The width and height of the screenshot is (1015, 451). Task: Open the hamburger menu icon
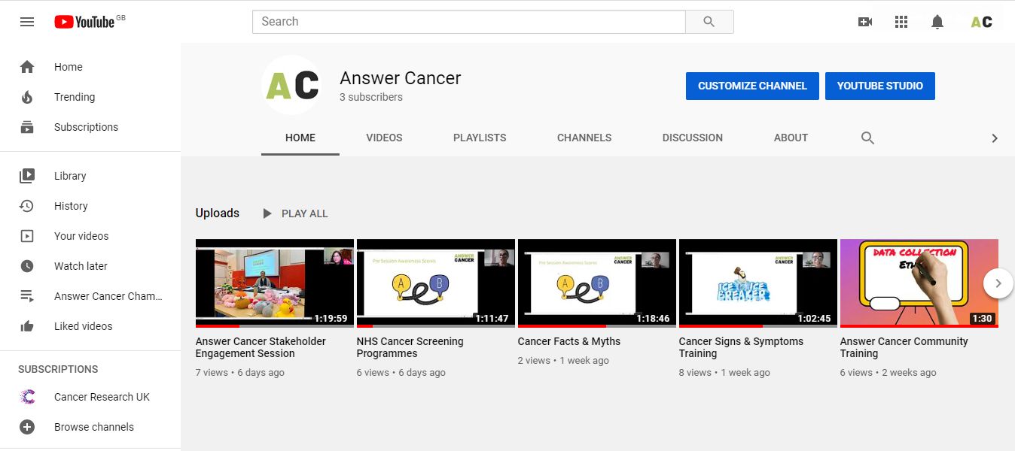pos(27,22)
